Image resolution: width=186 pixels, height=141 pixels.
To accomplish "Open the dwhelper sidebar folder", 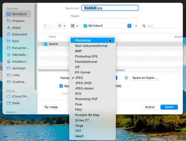I will (18, 68).
